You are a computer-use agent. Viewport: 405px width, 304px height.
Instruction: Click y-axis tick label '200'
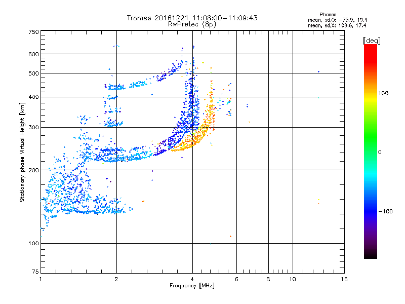tap(34, 170)
